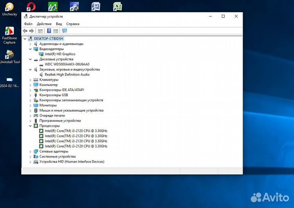The width and height of the screenshot is (294, 208).
Task: Expand Контроллеры запоминающих устройств category
Action: 30,100
